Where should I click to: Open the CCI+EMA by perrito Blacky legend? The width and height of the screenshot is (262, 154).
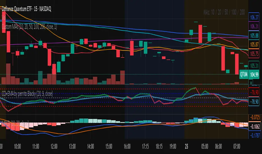[27, 94]
